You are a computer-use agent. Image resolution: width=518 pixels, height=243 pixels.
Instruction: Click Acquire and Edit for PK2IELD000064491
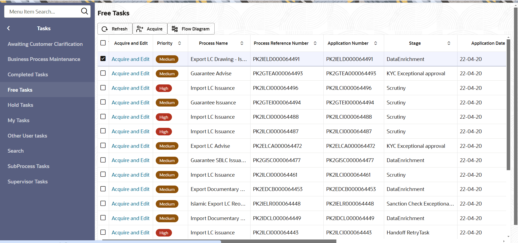point(130,59)
